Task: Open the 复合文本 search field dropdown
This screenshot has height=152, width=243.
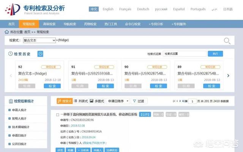Action: [x=39, y=40]
